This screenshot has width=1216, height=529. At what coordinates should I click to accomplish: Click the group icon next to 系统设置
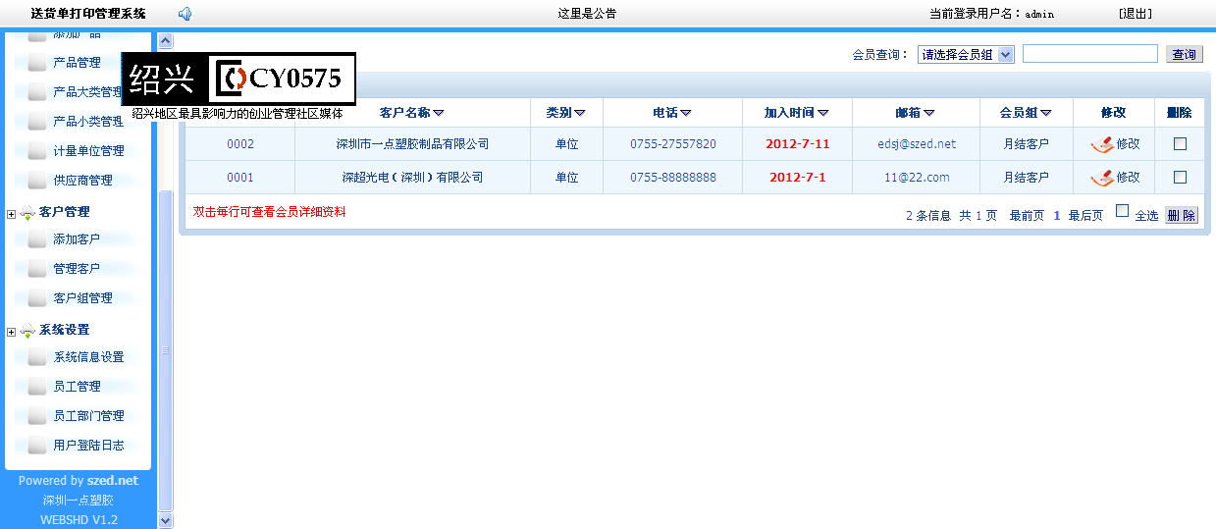click(27, 330)
